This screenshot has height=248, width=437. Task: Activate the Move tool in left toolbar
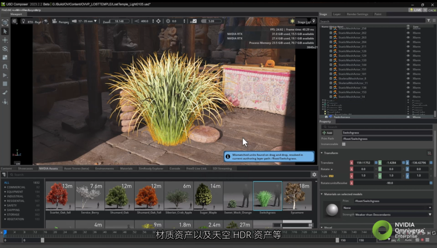(x=5, y=40)
